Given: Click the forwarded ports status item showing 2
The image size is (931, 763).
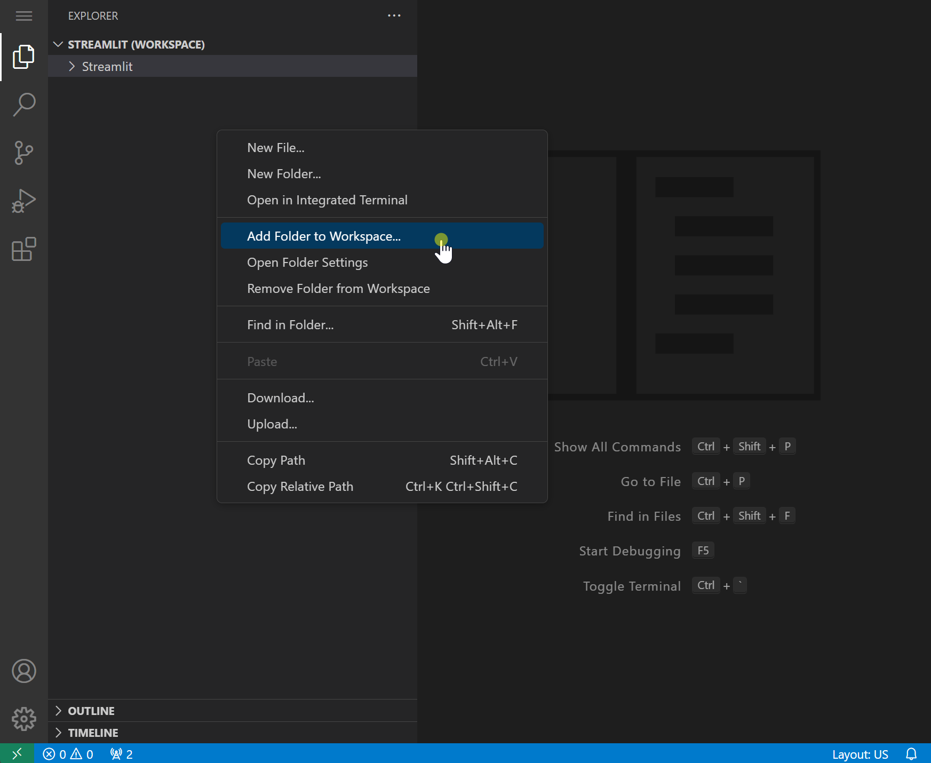Looking at the screenshot, I should [x=122, y=754].
